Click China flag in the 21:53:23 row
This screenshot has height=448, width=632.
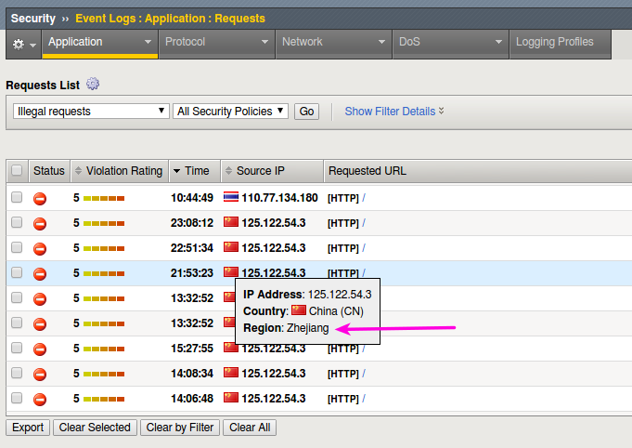(231, 271)
